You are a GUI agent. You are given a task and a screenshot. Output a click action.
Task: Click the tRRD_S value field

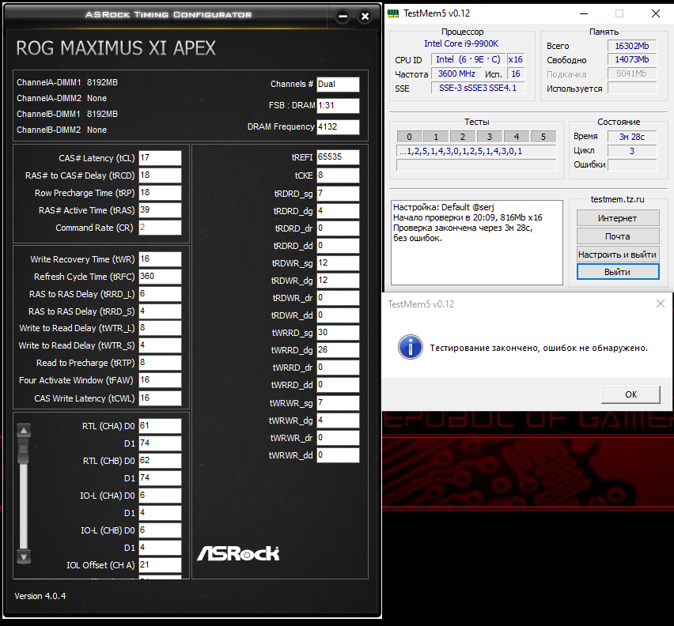pos(160,311)
